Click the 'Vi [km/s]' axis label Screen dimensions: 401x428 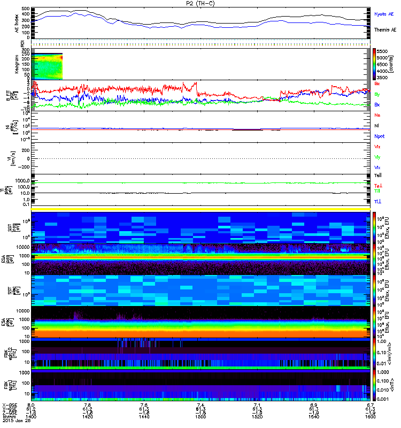coord(11,158)
